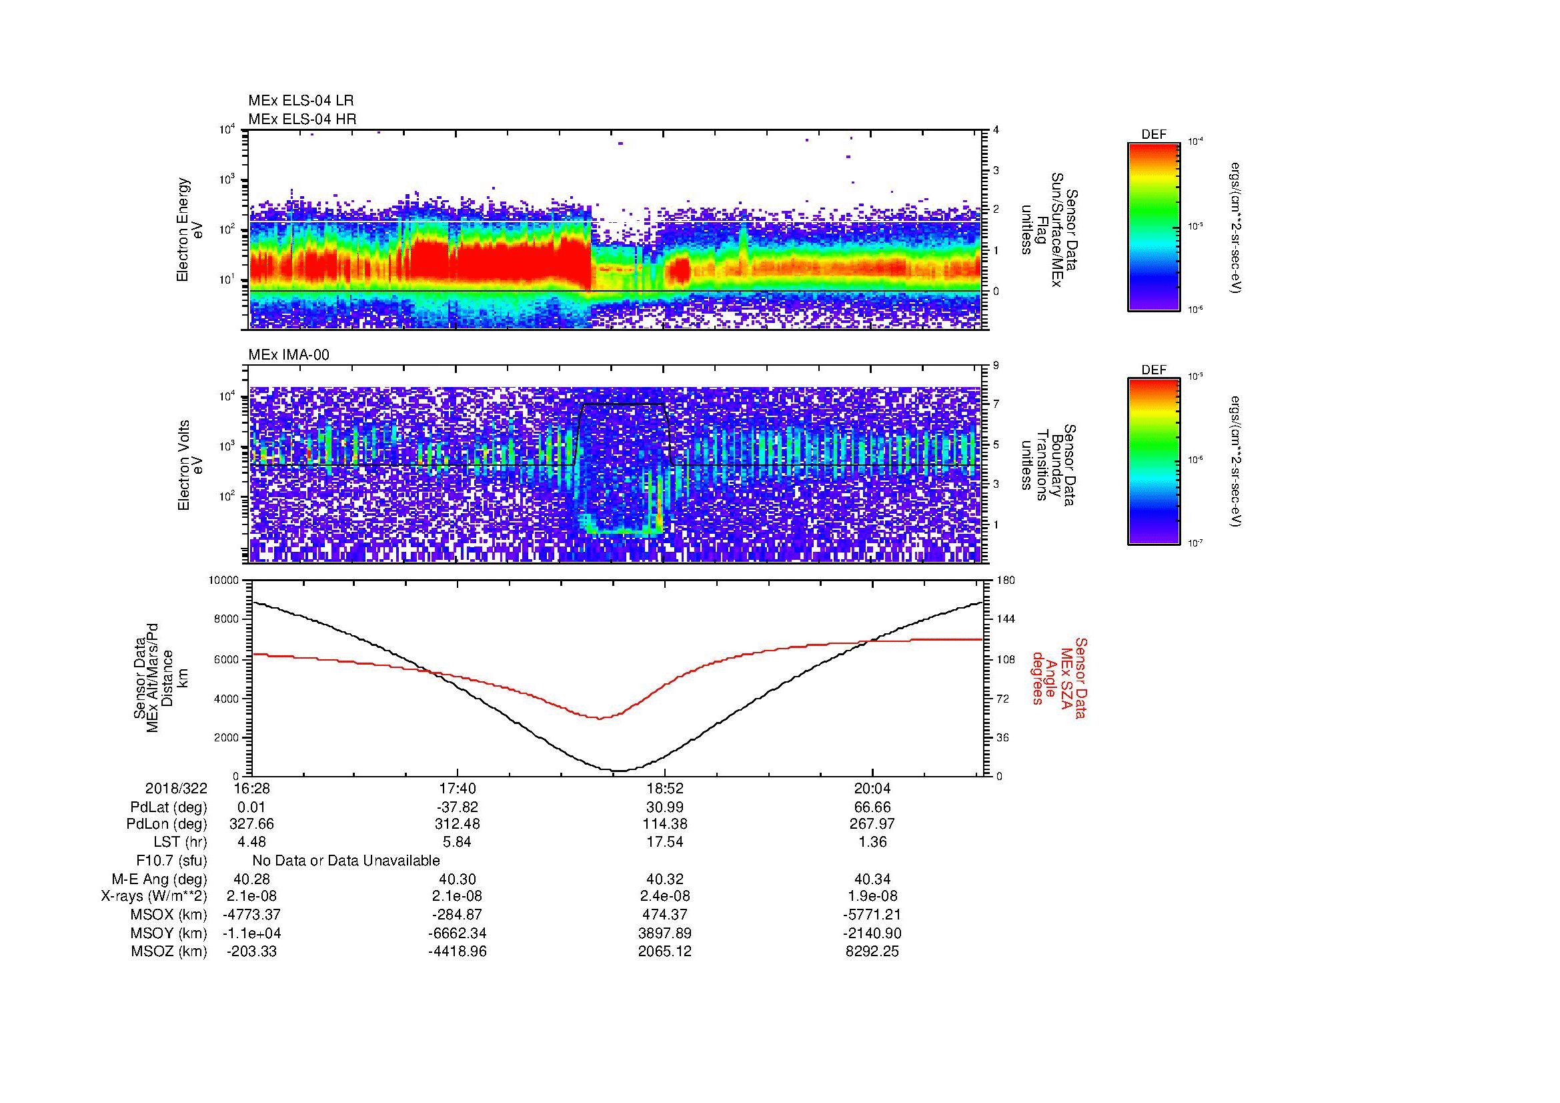Click the 'Sun/Surface/MEx Flag unitless' label
This screenshot has width=1560, height=1103.
coord(1050,230)
